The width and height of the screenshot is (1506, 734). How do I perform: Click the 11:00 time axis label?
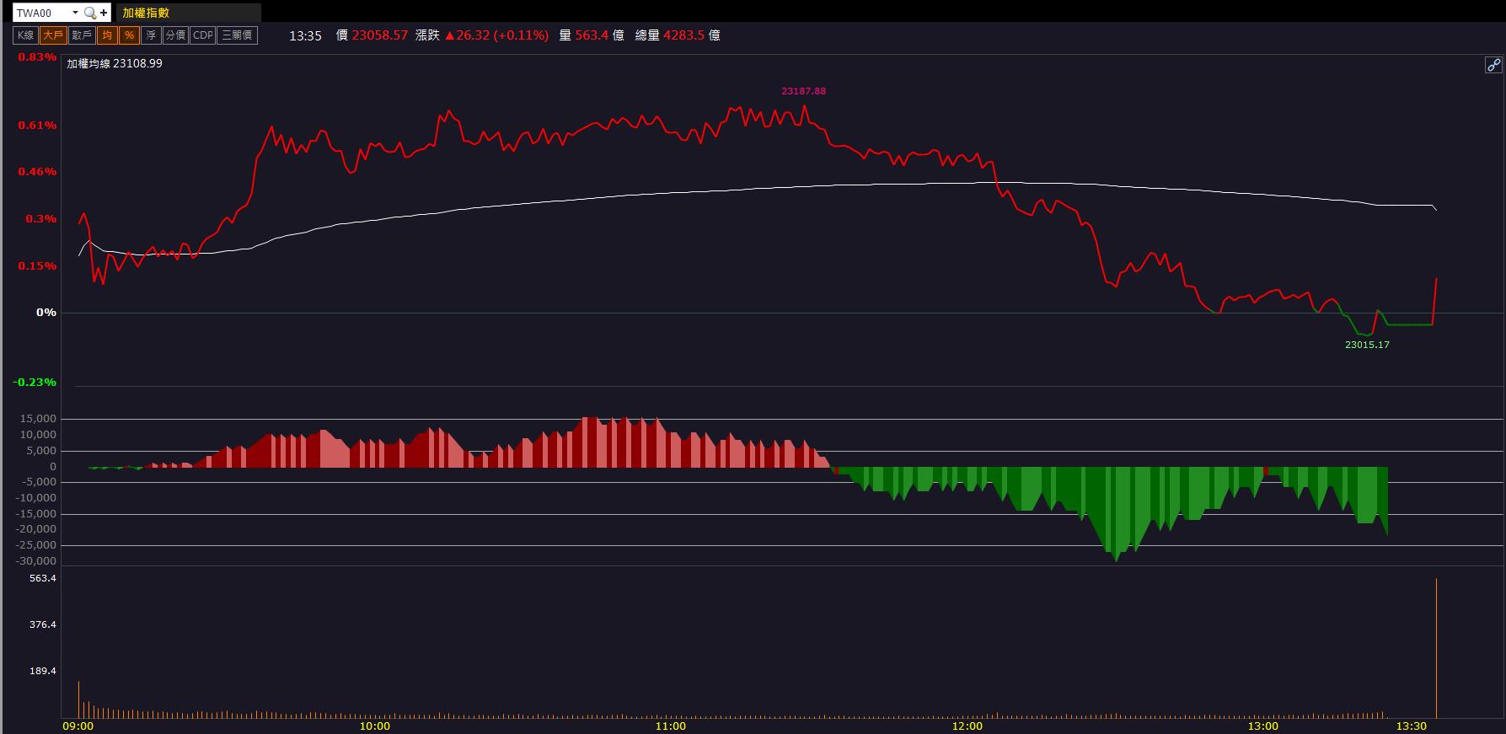pos(671,726)
